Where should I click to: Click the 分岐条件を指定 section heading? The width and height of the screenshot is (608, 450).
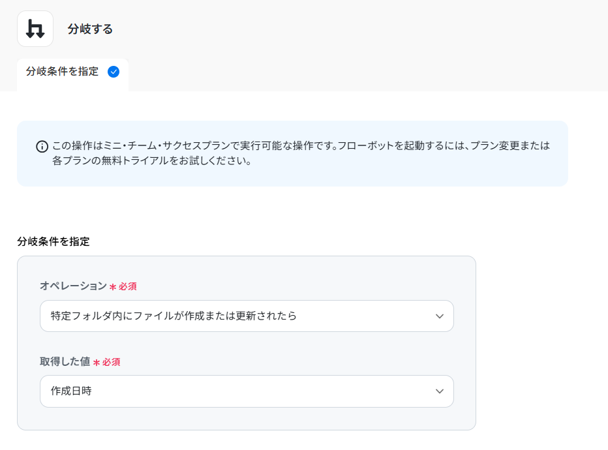(x=53, y=241)
